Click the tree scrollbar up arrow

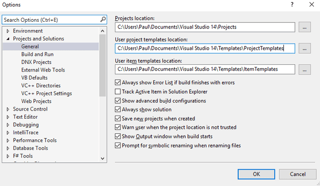tap(103, 31)
